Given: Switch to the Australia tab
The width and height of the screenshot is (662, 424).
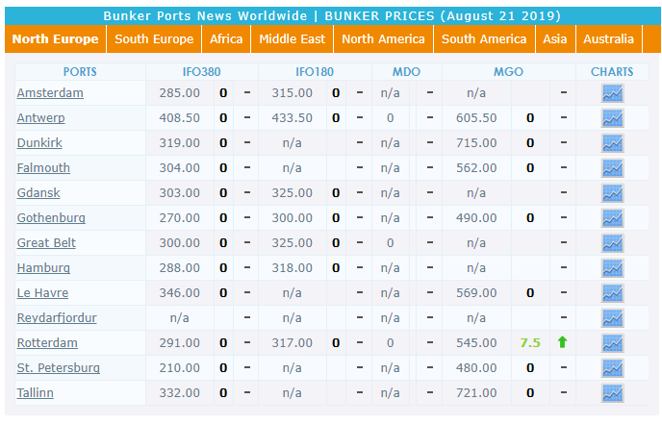Looking at the screenshot, I should click(x=609, y=38).
